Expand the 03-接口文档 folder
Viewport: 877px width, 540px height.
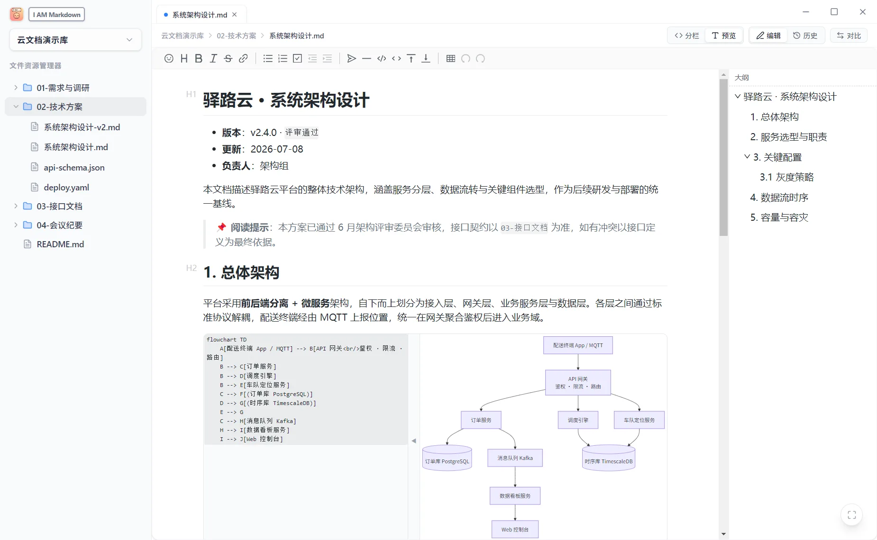coord(16,206)
